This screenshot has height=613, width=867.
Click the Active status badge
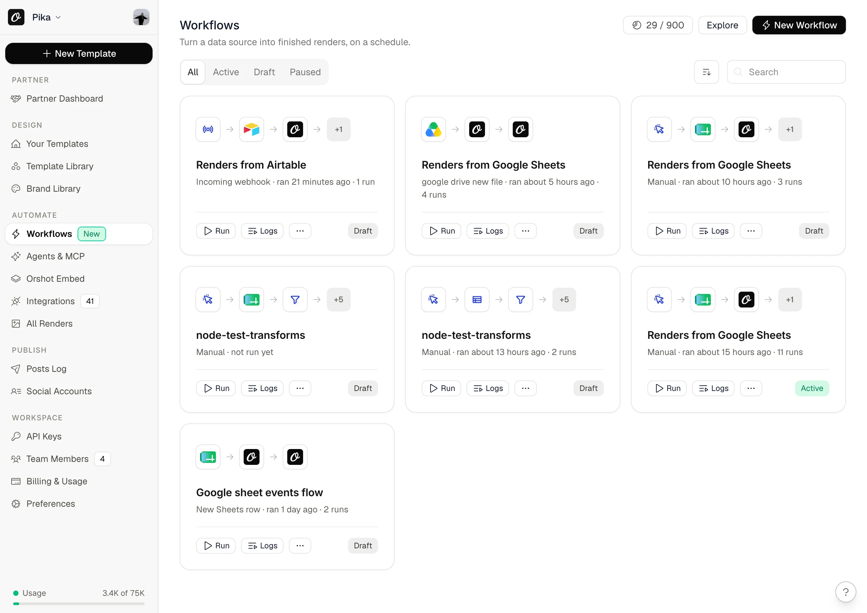pyautogui.click(x=812, y=388)
